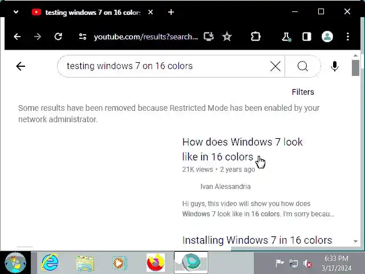Click the Restricted Mode notice text
The width and height of the screenshot is (365, 274).
click(x=169, y=114)
